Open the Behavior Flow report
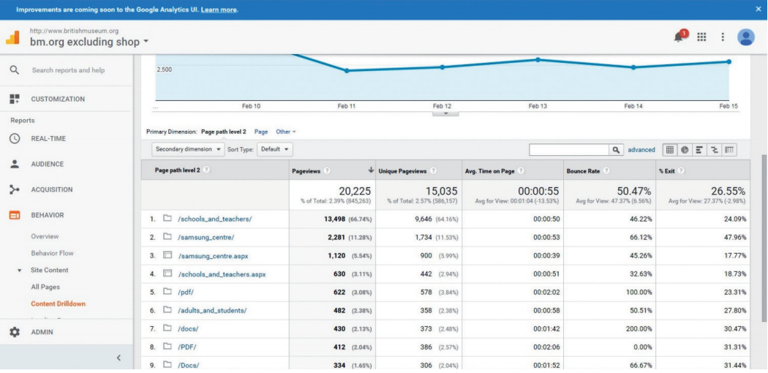Screen dimensions: 768x373 tap(53, 253)
